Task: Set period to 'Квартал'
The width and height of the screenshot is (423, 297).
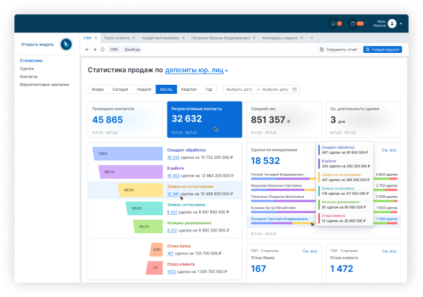Action: 189,89
